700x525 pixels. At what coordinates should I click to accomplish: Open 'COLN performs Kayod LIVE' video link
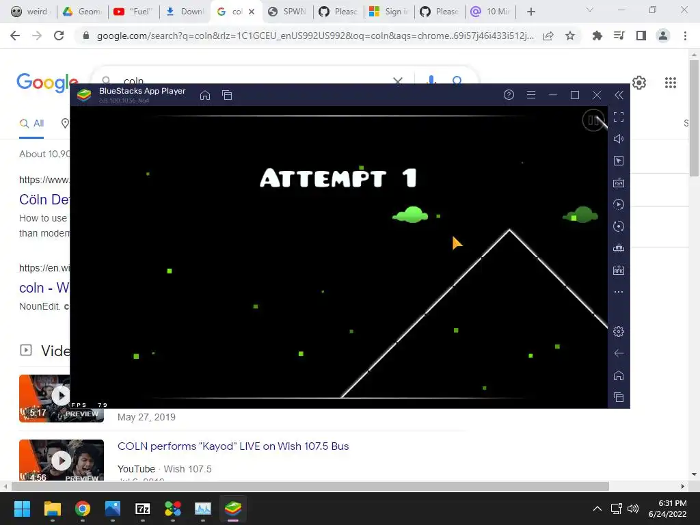[x=233, y=446]
